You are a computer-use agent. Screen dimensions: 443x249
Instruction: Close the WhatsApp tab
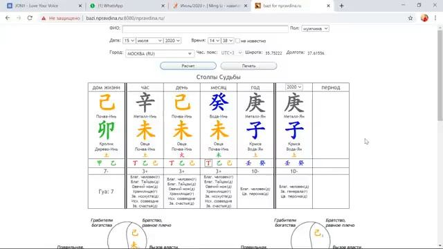(163, 6)
